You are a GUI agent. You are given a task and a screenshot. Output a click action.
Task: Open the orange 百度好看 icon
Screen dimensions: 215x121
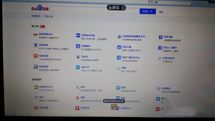point(36,56)
